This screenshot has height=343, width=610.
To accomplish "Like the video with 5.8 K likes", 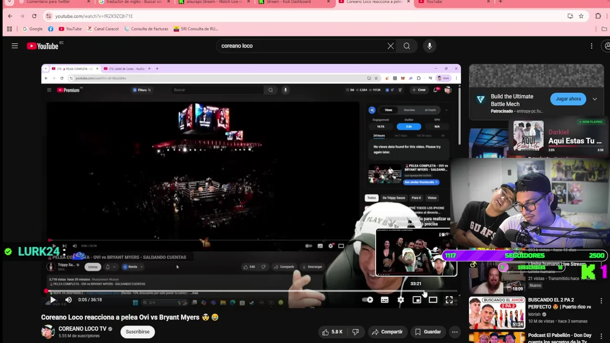I will pos(333,332).
